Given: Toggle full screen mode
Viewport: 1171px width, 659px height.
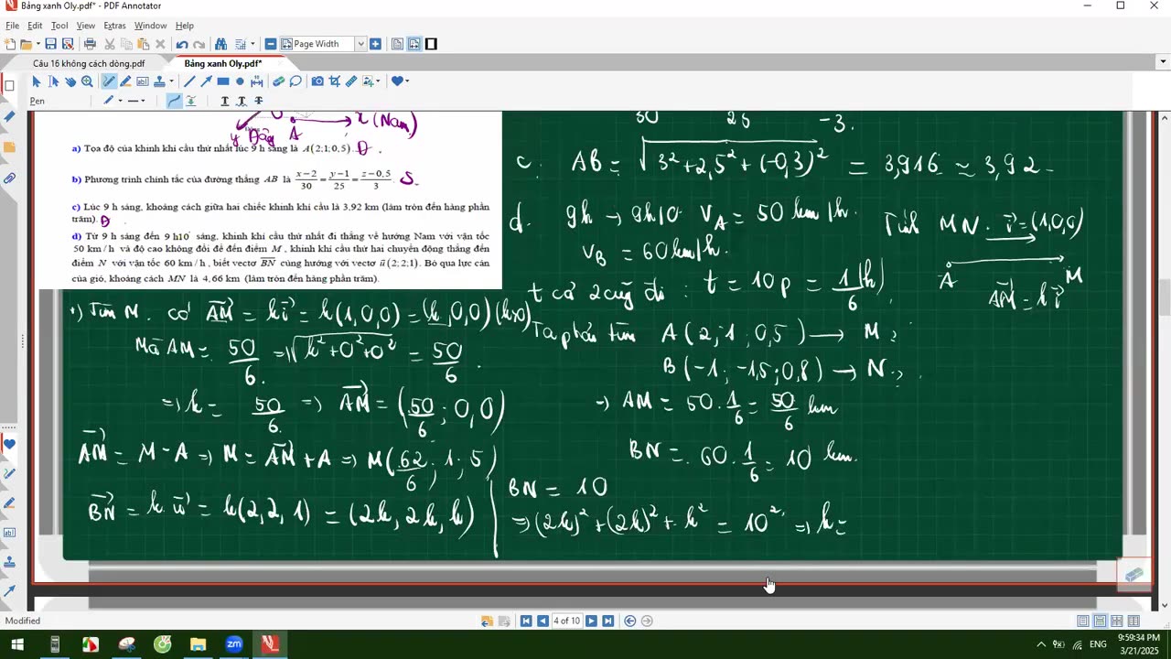Looking at the screenshot, I should 431,44.
